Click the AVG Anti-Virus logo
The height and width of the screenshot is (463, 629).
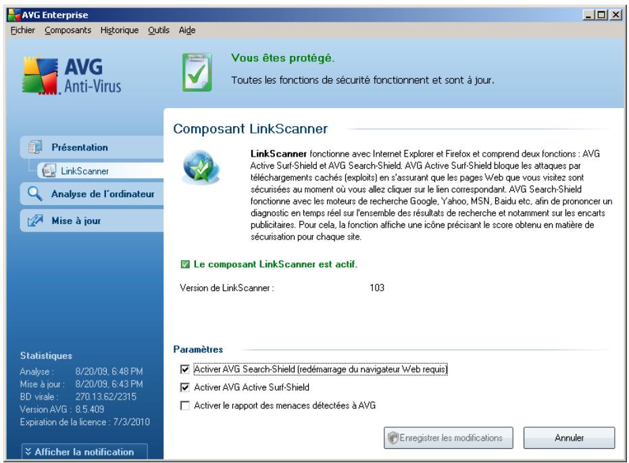point(72,76)
